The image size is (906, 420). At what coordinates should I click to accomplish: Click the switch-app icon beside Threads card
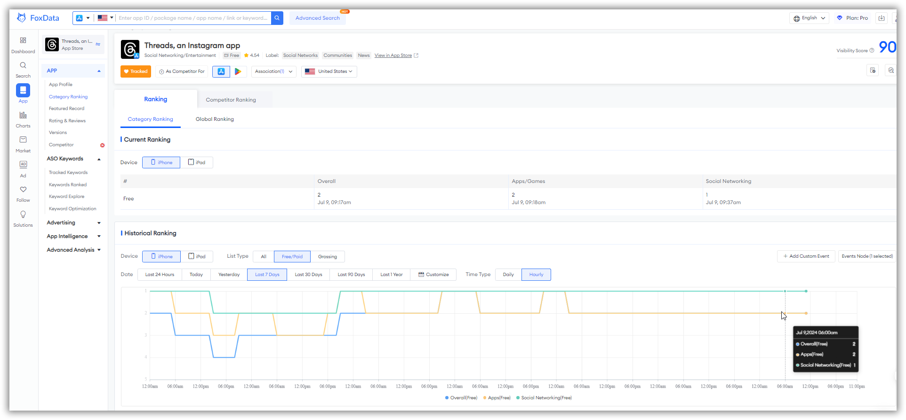[98, 45]
